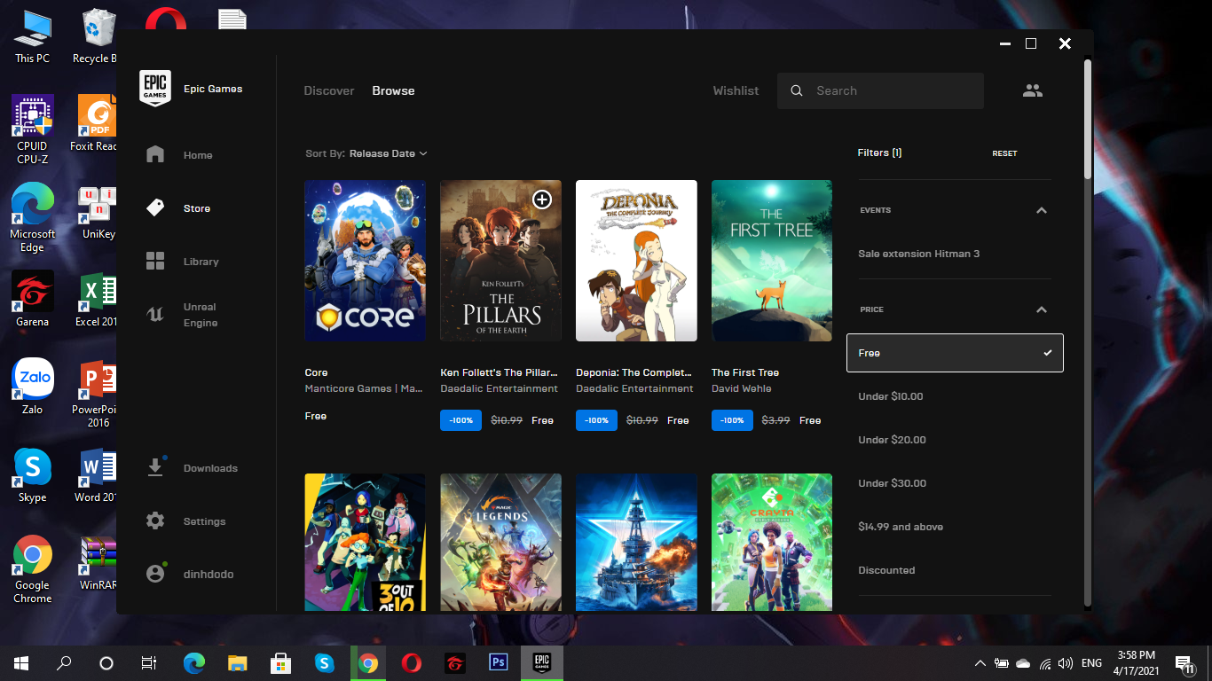1212x681 pixels.
Task: Open File Explorer from the taskbar
Action: (x=237, y=662)
